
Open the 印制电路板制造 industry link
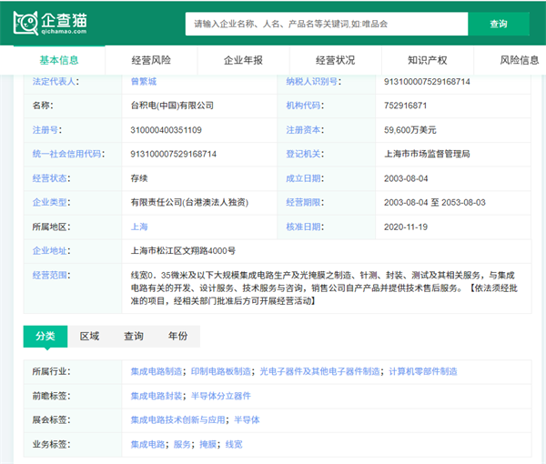pyautogui.click(x=221, y=371)
